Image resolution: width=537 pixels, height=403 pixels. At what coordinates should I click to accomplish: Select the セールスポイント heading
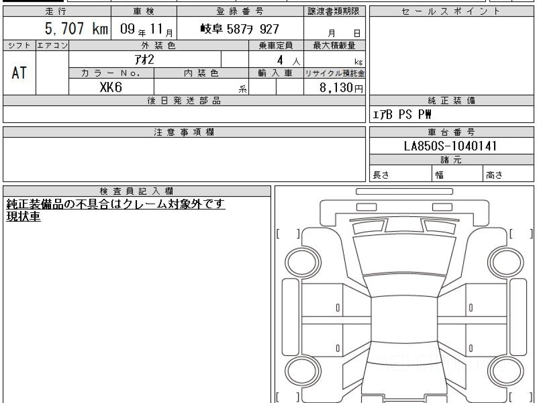pyautogui.click(x=451, y=12)
